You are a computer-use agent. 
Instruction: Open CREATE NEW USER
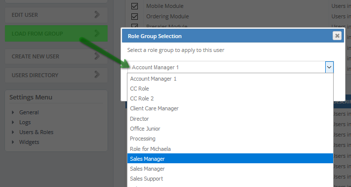(56, 56)
